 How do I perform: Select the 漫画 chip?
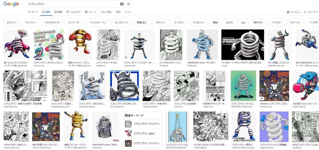[x=215, y=23]
